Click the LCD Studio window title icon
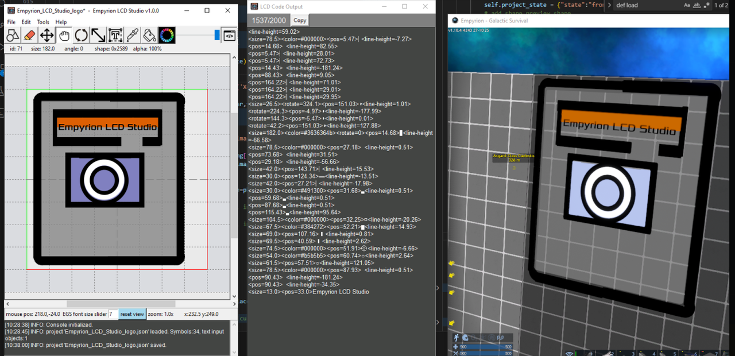Viewport: 735px width, 356px height. tap(11, 10)
